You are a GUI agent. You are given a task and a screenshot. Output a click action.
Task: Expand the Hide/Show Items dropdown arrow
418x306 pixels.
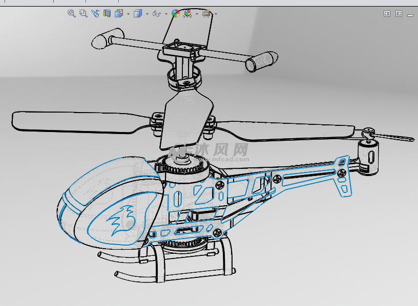165,13
